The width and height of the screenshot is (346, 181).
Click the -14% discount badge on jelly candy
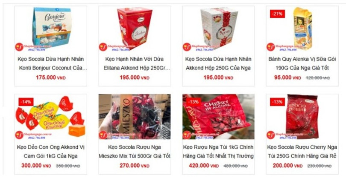26,102
